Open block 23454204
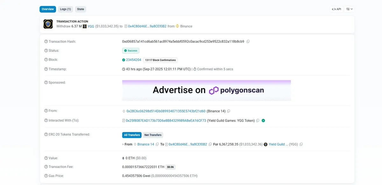The width and height of the screenshot is (382, 185). pos(133,60)
